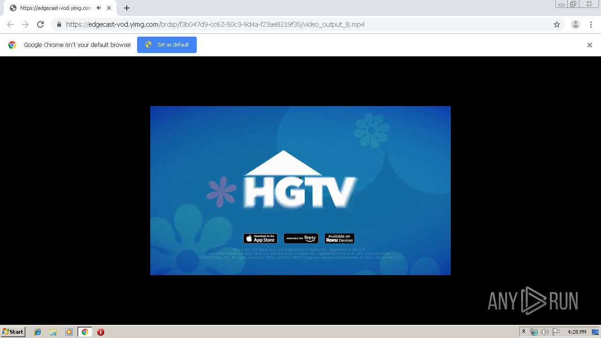This screenshot has width=601, height=338.
Task: Minimize the Chrome window
Action: coord(562,4)
